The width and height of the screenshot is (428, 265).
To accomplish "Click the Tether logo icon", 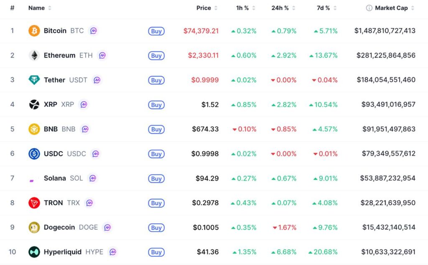I will tap(34, 80).
